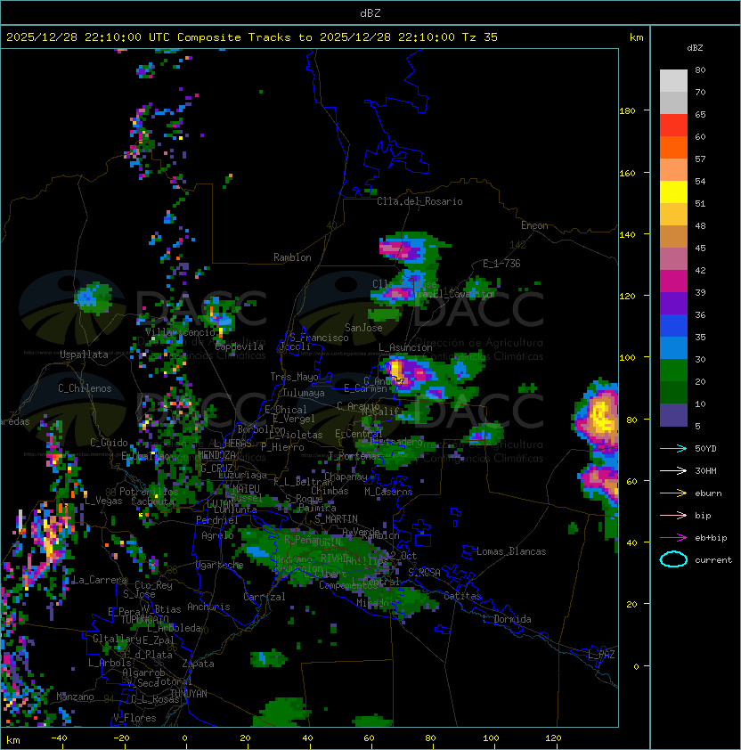The width and height of the screenshot is (741, 750).
Task: Pick the bright yellow band of the dBZ scale
Action: (x=673, y=192)
